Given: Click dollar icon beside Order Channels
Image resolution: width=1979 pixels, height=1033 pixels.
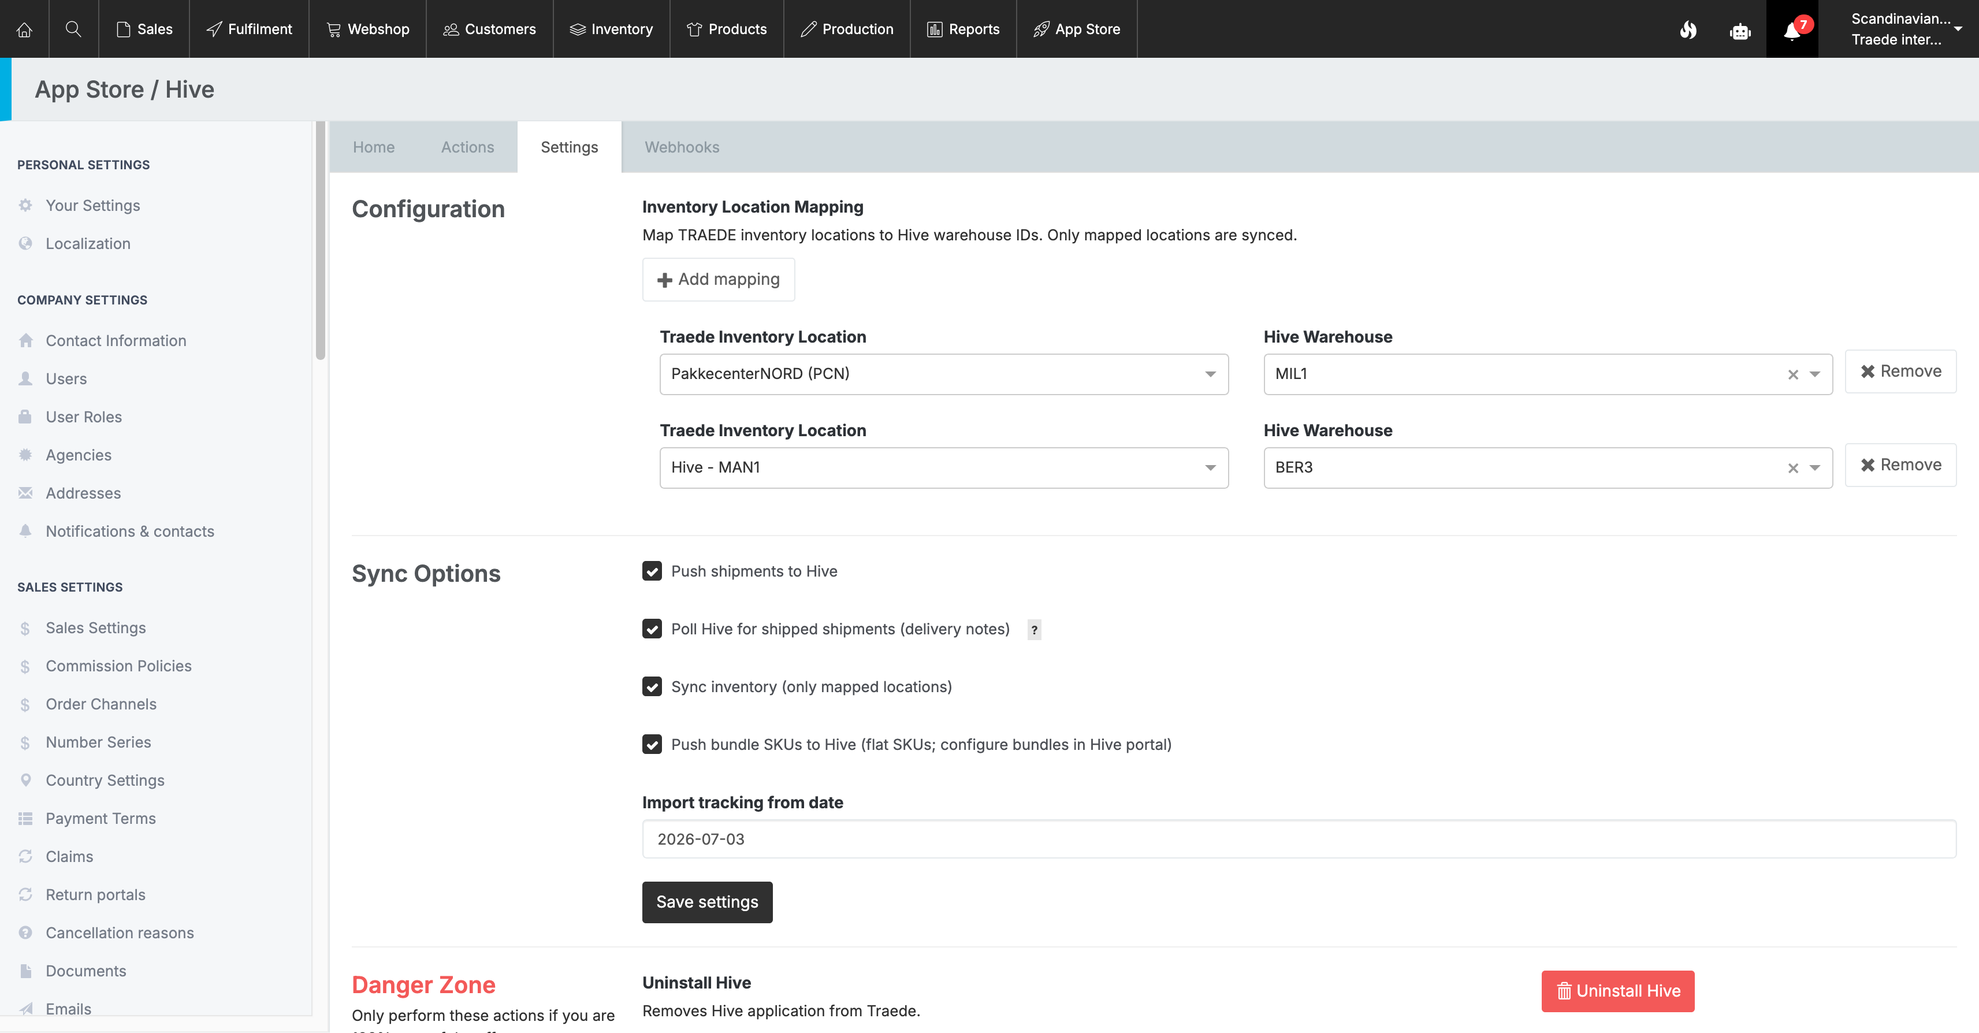Looking at the screenshot, I should click(25, 704).
